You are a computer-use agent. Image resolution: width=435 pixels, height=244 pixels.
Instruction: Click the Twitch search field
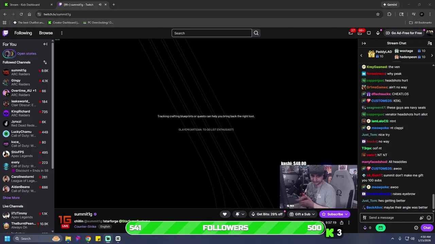tap(212, 33)
